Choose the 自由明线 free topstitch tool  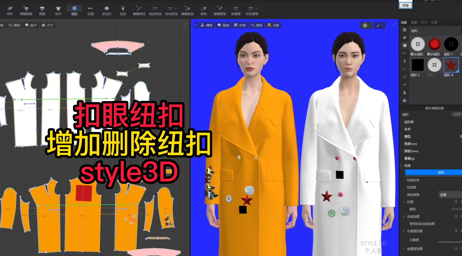coord(171,11)
